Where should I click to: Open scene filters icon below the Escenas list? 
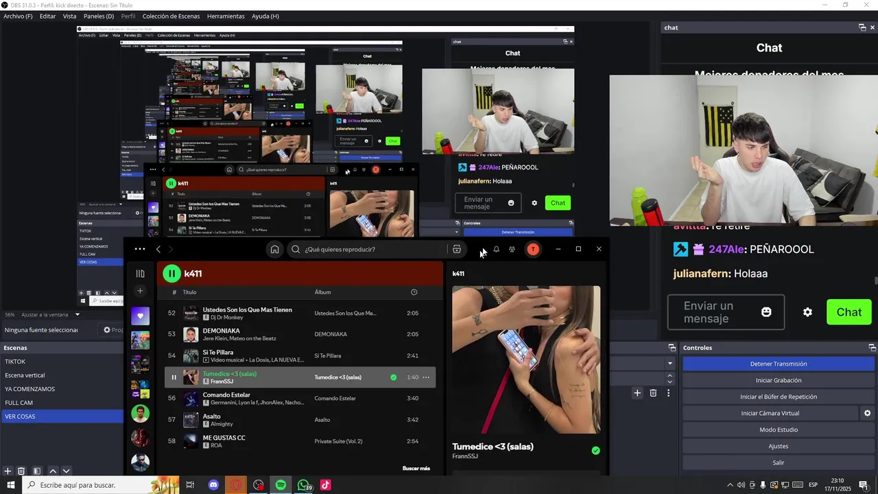point(37,471)
